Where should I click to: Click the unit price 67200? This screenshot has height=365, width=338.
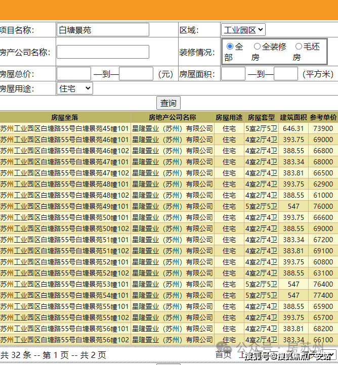(x=323, y=240)
